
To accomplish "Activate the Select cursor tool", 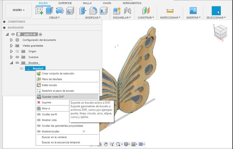I will (216, 11).
